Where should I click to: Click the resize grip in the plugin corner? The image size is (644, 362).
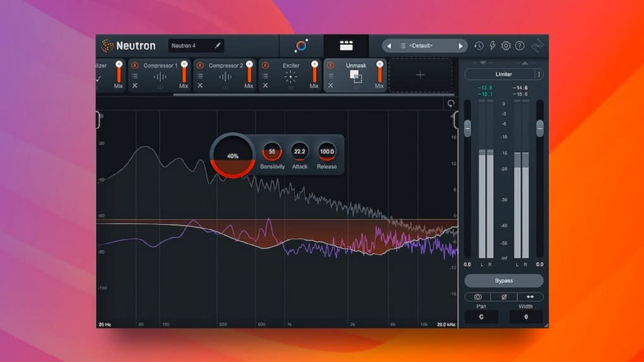546,325
